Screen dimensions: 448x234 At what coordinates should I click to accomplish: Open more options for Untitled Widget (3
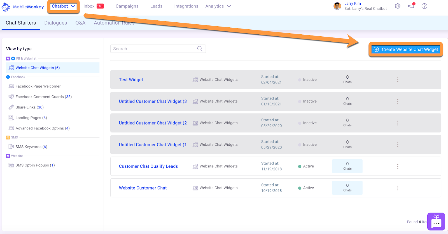point(398,101)
